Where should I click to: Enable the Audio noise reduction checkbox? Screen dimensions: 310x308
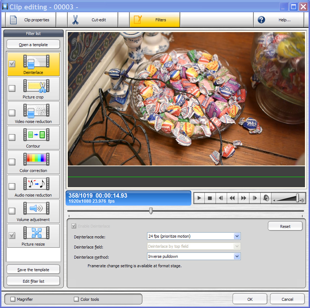(12, 186)
